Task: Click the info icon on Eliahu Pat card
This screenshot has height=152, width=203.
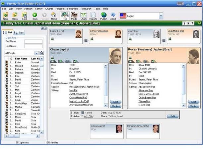Action: click(52, 38)
